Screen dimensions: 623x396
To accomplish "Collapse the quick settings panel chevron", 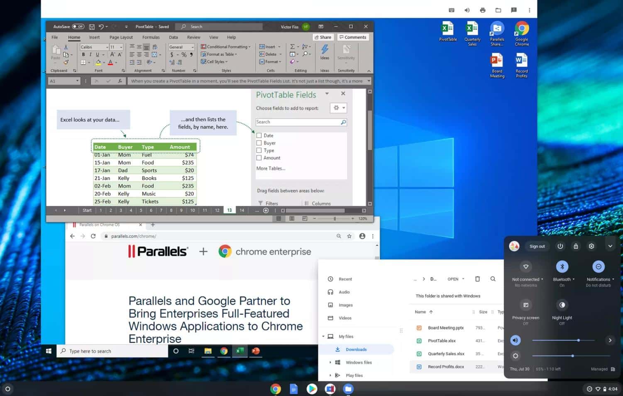I will click(x=610, y=246).
